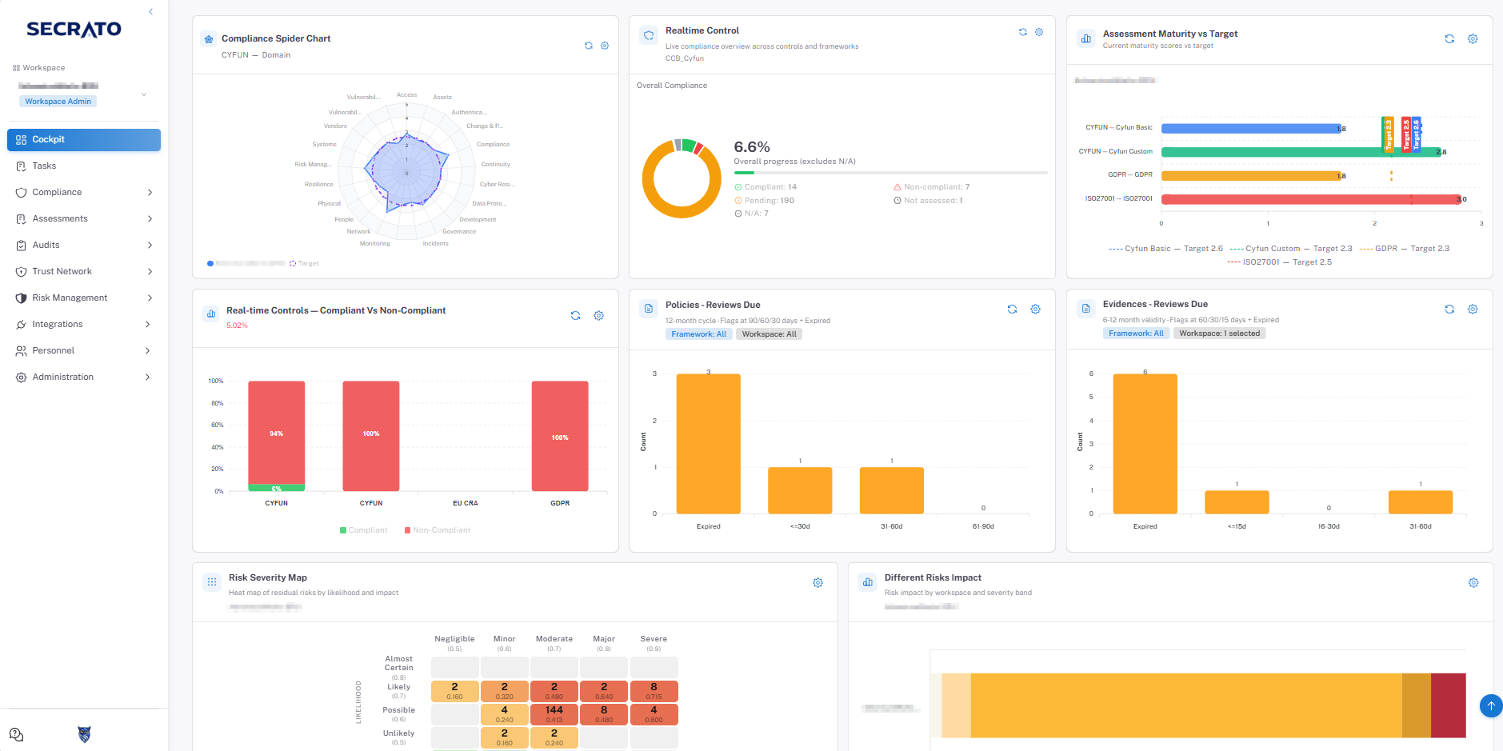Refresh the Realtime Control widget

(x=1023, y=32)
